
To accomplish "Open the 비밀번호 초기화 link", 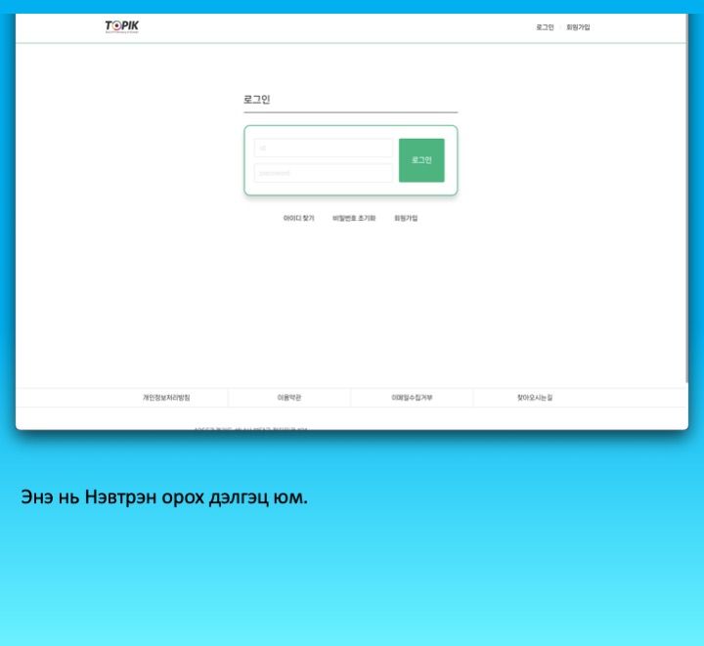I will tap(354, 218).
